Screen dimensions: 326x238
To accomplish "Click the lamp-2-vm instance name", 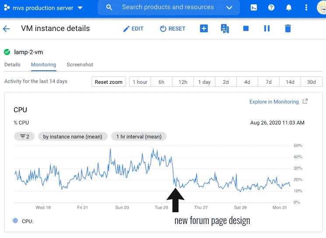I will 28,52.
